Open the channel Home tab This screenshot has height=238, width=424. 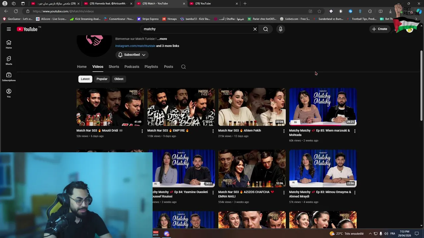pyautogui.click(x=82, y=67)
